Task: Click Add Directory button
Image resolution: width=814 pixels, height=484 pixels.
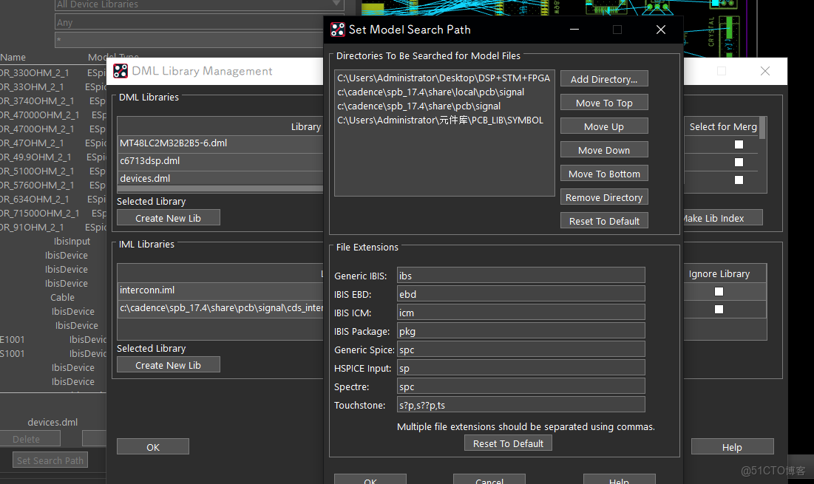Action: (604, 79)
